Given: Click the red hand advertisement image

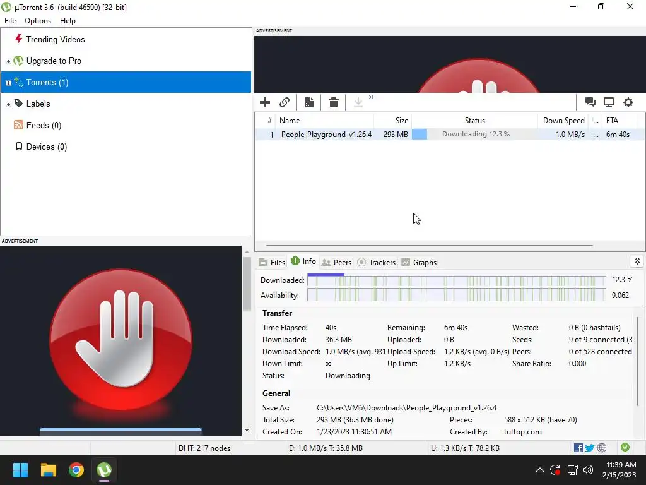Looking at the screenshot, I should (120, 340).
